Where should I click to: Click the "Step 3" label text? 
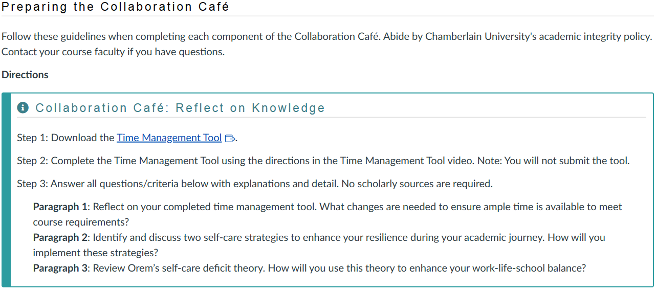tap(32, 184)
